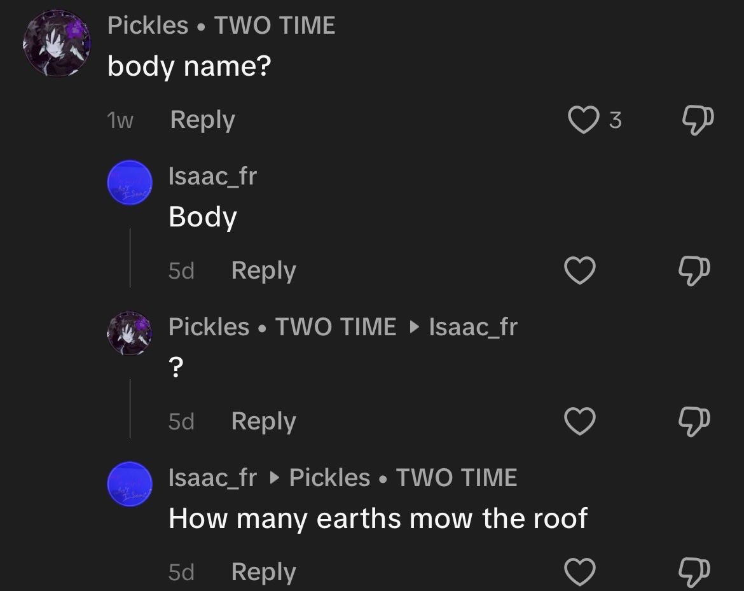
Task: Reply to Isaac_fr's "Body" comment
Action: click(x=264, y=271)
